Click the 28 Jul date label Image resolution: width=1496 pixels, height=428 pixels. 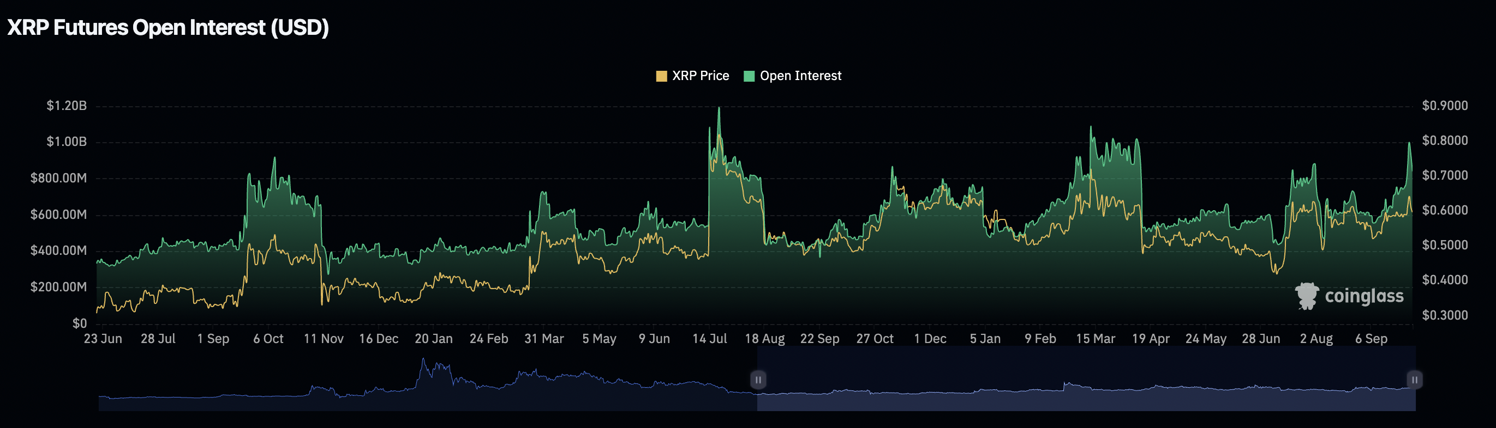(x=158, y=339)
